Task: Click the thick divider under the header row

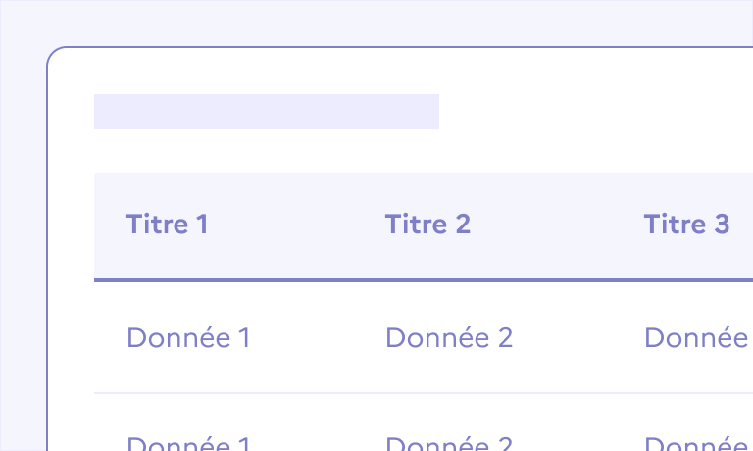Action: pos(422,280)
